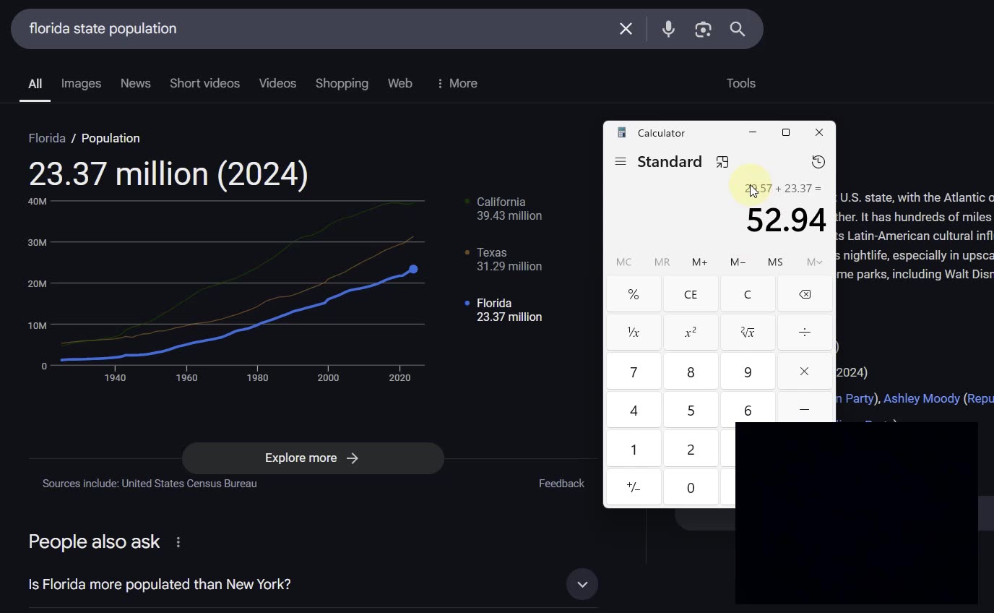Click Calculator MS memory store
This screenshot has height=613, width=994.
click(x=775, y=262)
